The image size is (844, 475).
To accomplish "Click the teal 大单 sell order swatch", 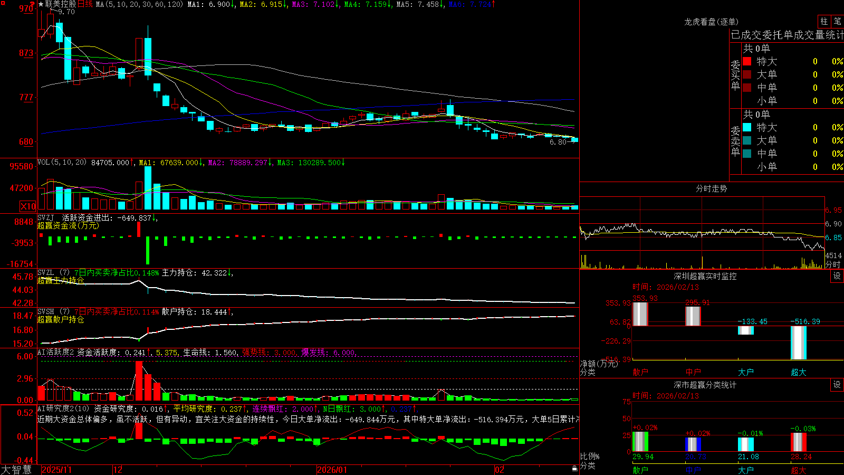I will [x=747, y=140].
